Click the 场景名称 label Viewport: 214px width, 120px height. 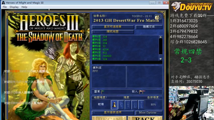(x=100, y=16)
